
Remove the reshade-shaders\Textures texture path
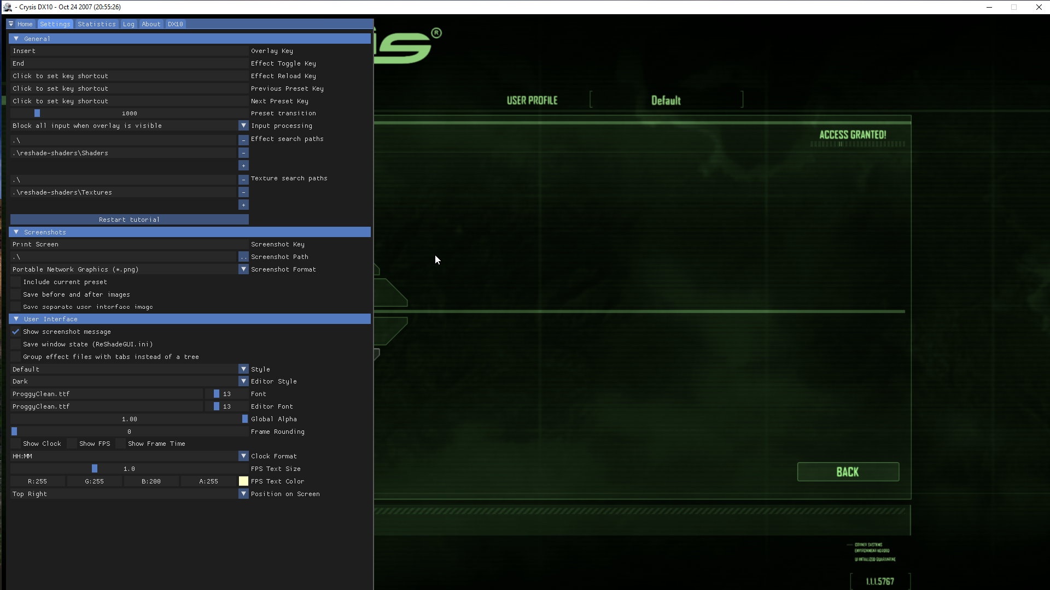[243, 192]
